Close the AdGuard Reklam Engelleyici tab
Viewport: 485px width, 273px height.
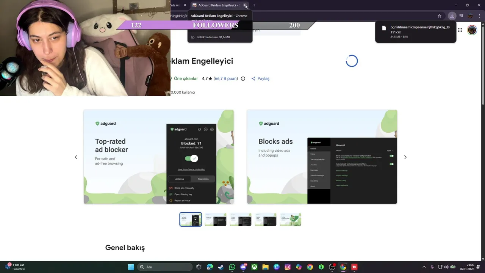tap(246, 5)
